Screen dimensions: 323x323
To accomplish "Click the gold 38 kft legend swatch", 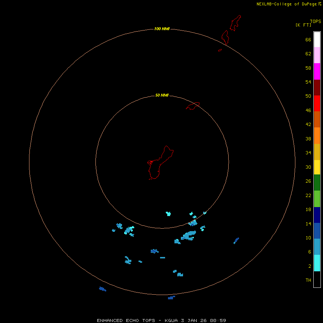I will click(x=317, y=152).
